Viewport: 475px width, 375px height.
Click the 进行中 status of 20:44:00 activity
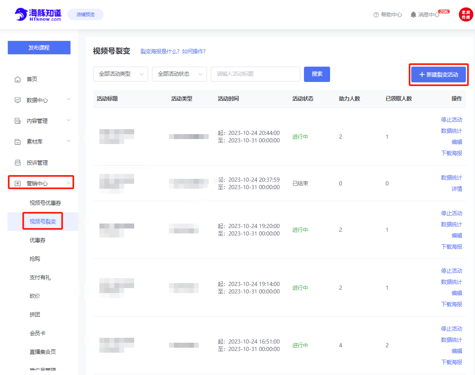300,137
